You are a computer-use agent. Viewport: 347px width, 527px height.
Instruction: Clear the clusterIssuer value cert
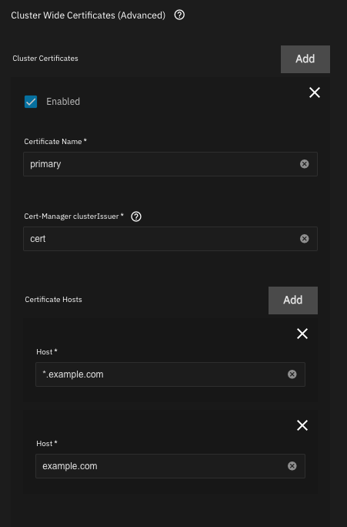[x=305, y=239]
